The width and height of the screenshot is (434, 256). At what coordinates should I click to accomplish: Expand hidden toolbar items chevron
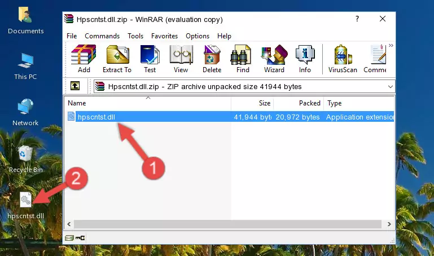pos(391,46)
